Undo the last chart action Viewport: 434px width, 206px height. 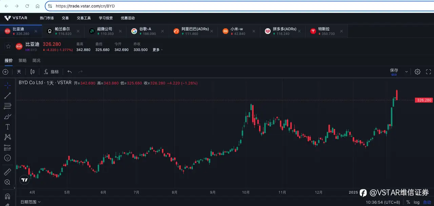tap(70, 72)
